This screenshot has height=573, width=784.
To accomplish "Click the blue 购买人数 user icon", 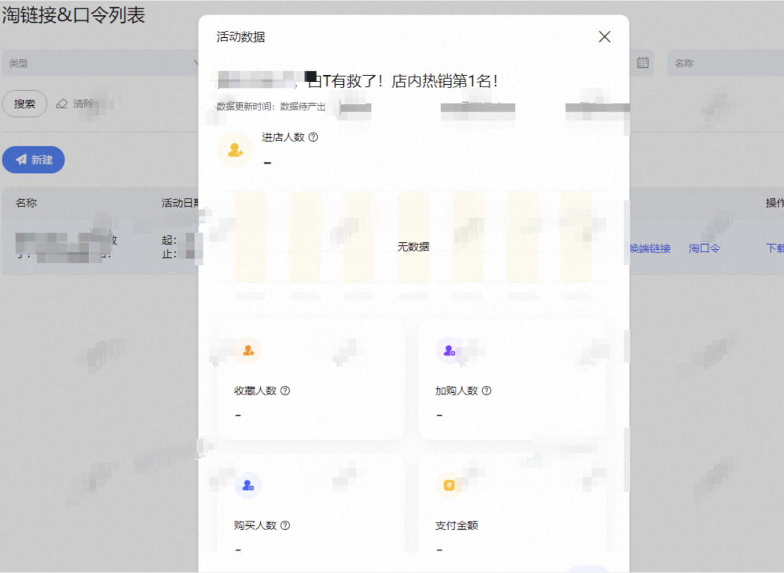I will 248,485.
